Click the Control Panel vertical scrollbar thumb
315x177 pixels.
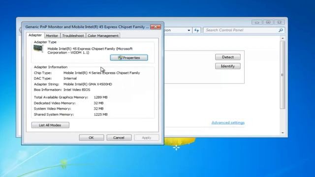click(x=283, y=75)
